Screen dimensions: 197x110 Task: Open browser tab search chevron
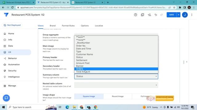[x=174, y=2]
